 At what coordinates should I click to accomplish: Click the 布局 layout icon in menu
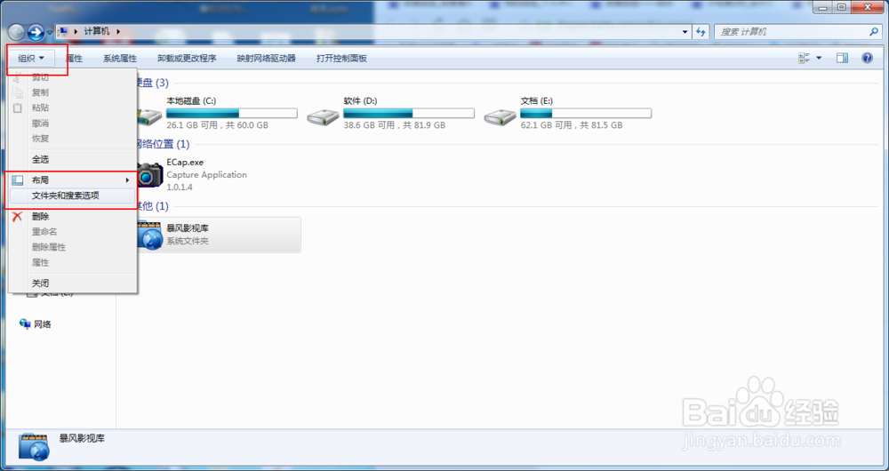tap(18, 180)
